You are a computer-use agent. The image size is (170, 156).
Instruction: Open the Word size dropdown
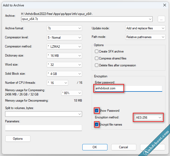64,65
